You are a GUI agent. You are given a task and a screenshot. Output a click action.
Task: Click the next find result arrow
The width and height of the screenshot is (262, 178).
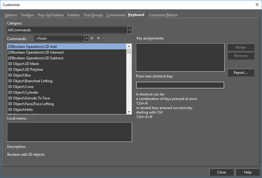pyautogui.click(x=99, y=38)
